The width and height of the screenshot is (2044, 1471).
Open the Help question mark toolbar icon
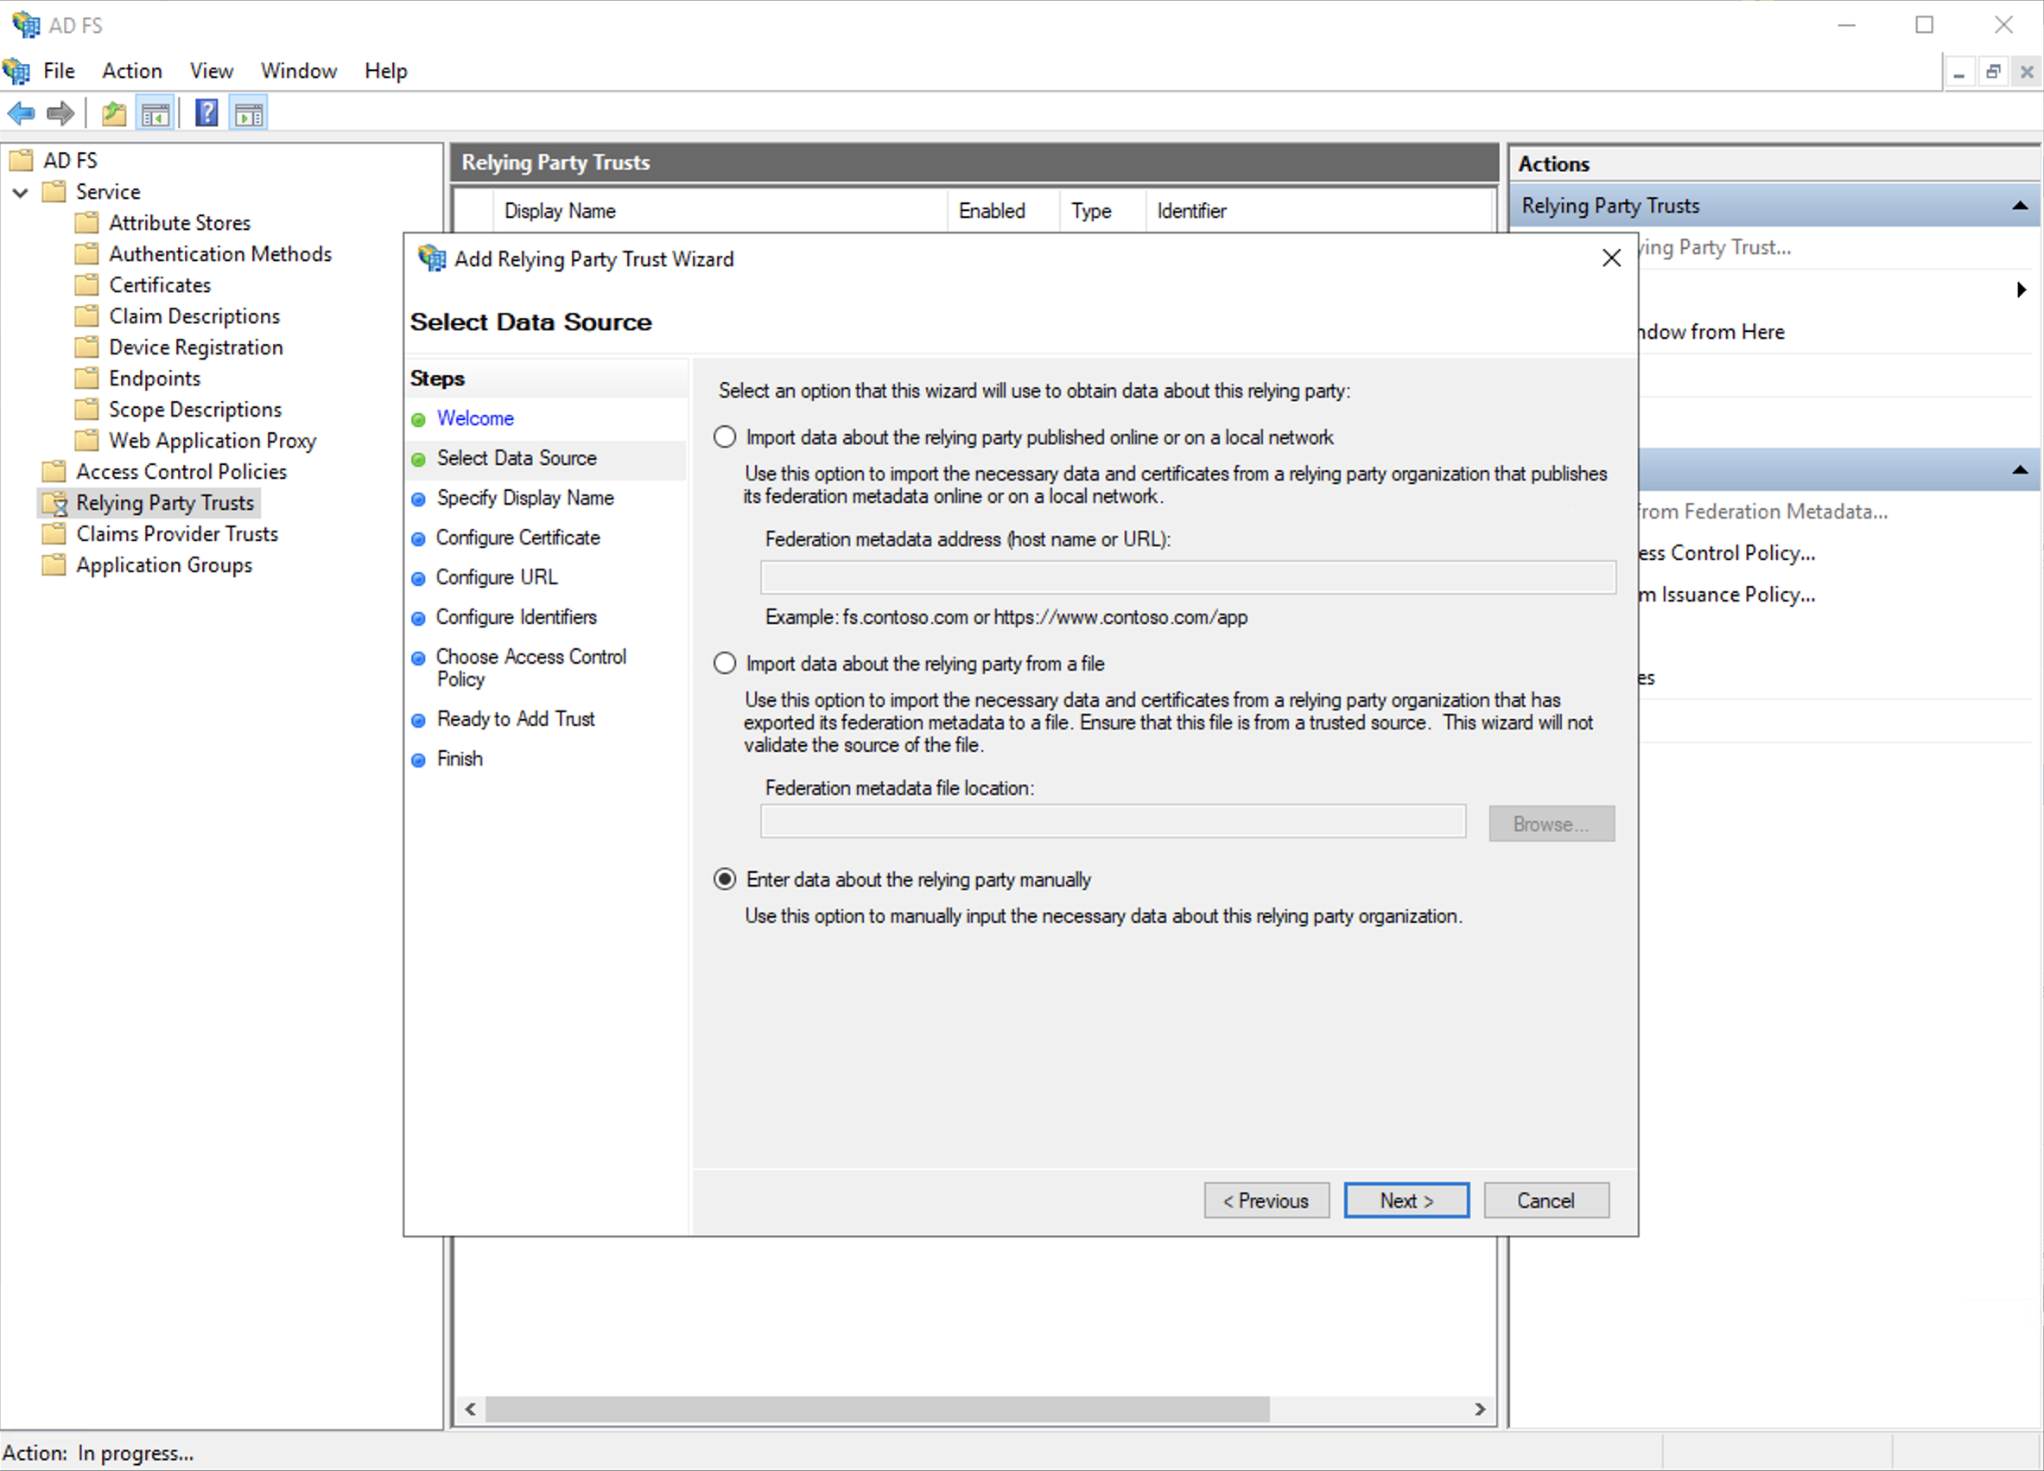(206, 113)
